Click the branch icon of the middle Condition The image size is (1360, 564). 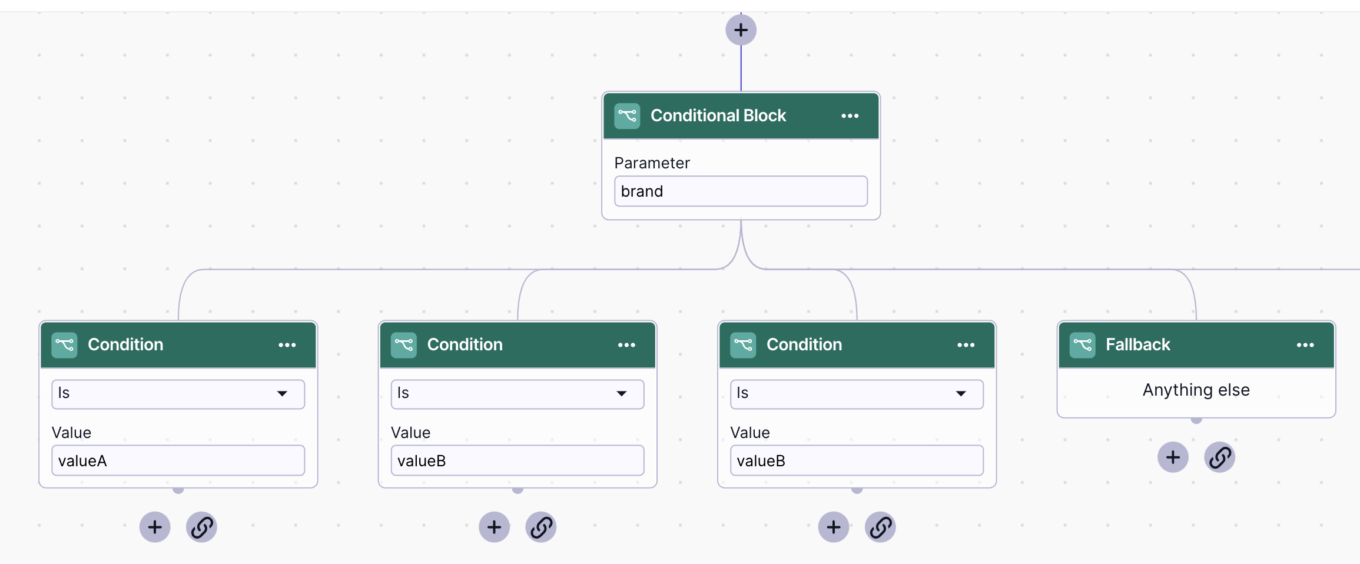coord(404,345)
